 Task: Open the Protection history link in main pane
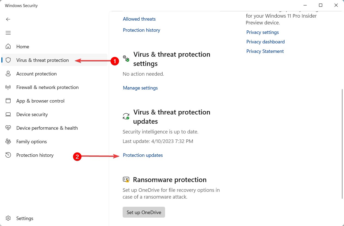point(141,30)
